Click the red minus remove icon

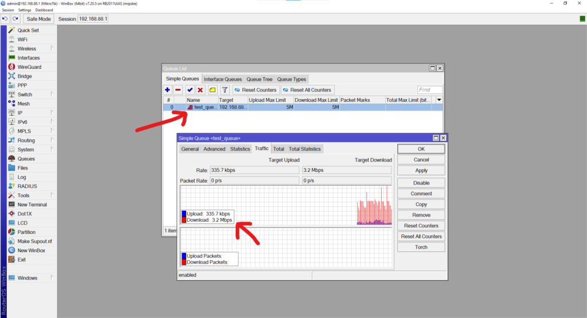178,90
